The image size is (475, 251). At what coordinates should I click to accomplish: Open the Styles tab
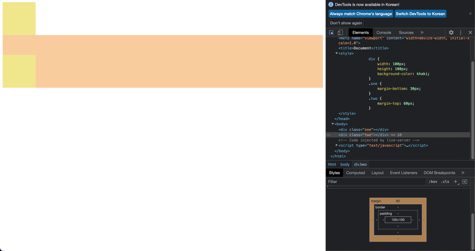click(334, 173)
